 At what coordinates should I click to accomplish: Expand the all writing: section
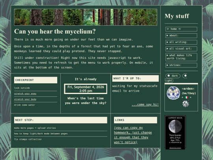pos(181,42)
